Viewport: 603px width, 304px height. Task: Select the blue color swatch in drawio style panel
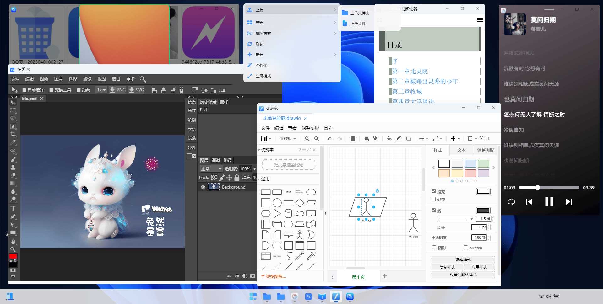coord(470,163)
